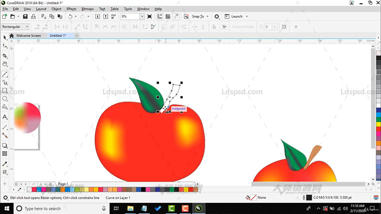Click the Page 1 tab at the bottom

coord(63,184)
